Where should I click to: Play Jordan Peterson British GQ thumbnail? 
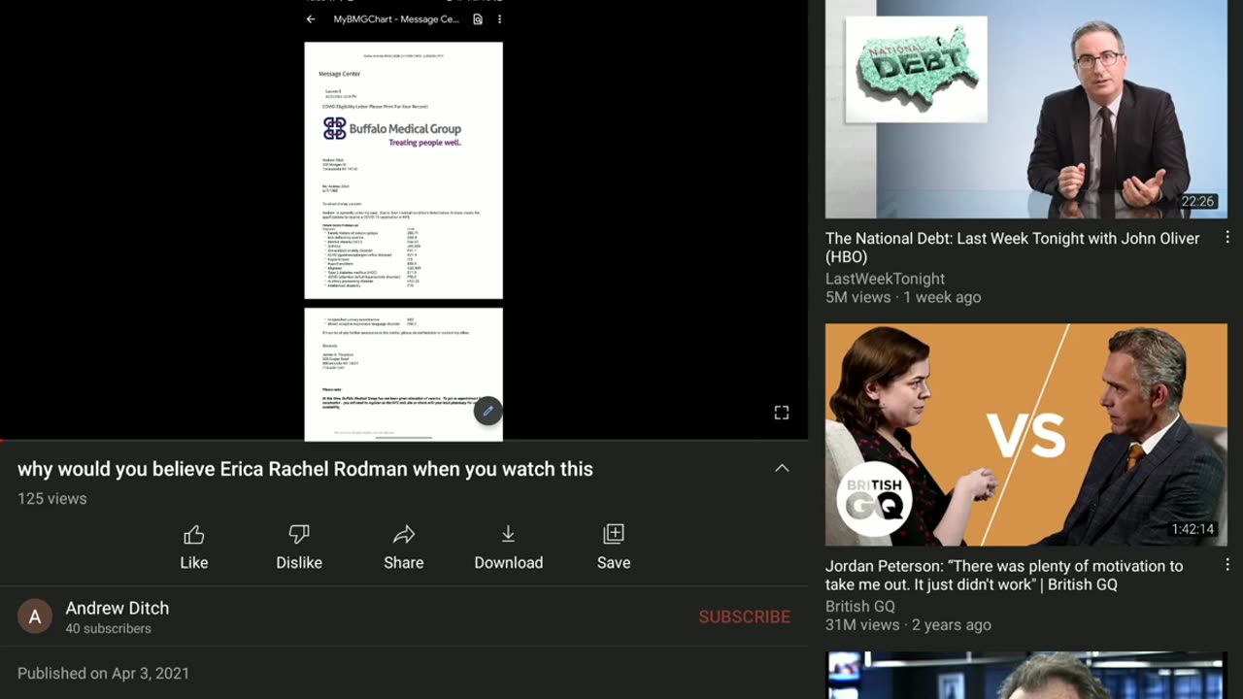click(x=1026, y=435)
